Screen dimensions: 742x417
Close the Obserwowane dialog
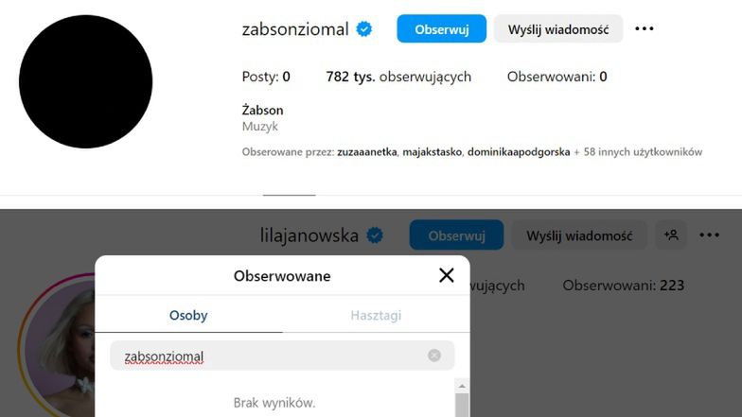tap(447, 275)
